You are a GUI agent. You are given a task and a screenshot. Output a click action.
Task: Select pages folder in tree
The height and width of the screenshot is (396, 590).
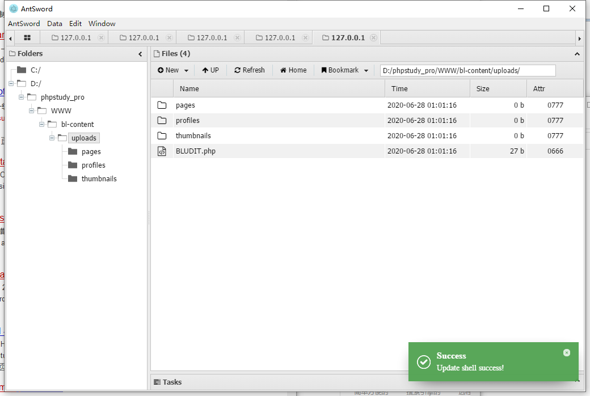91,151
